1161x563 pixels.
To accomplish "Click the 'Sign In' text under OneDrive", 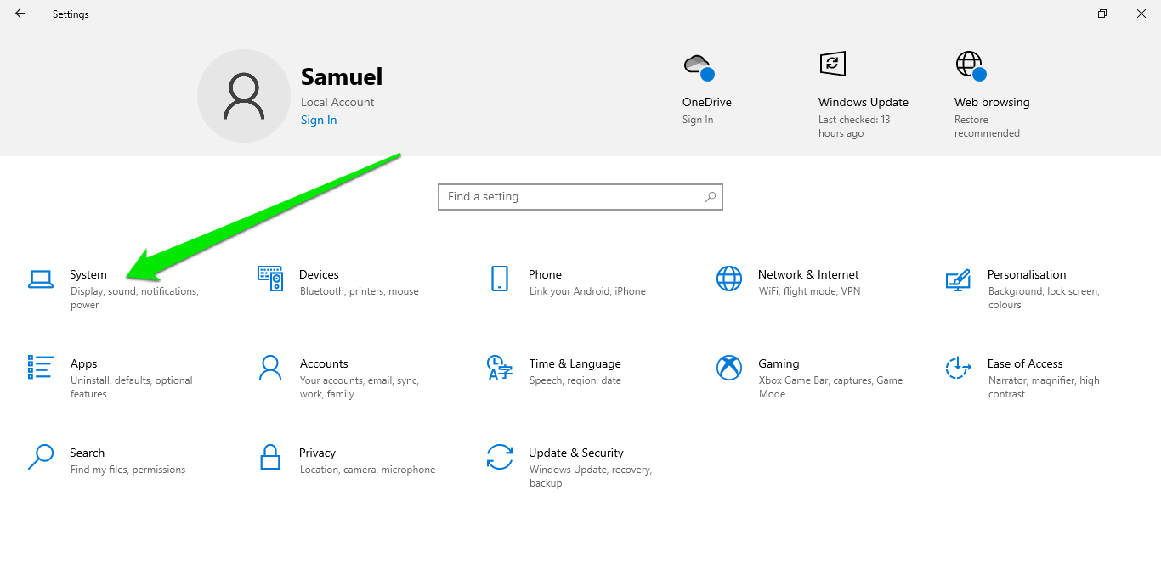I will (x=698, y=120).
